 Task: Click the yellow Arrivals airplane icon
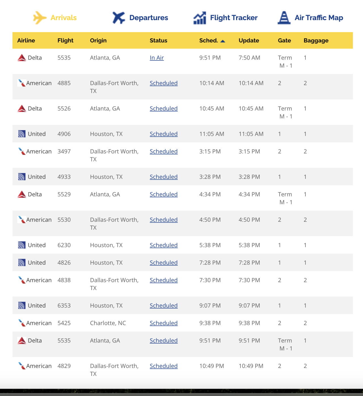click(x=40, y=17)
